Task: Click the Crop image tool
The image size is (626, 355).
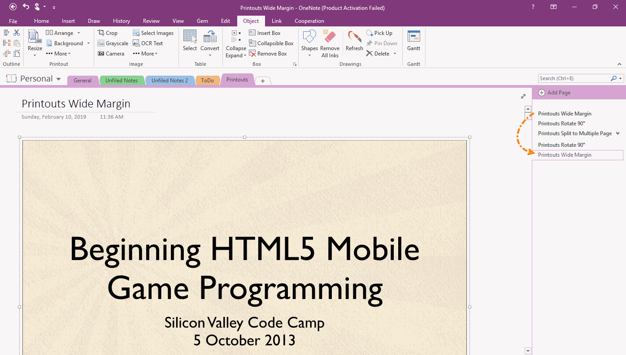Action: tap(108, 33)
